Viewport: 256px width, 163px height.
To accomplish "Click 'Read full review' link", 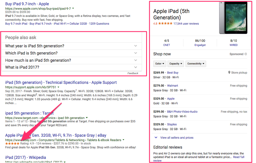I will (x=239, y=157).
